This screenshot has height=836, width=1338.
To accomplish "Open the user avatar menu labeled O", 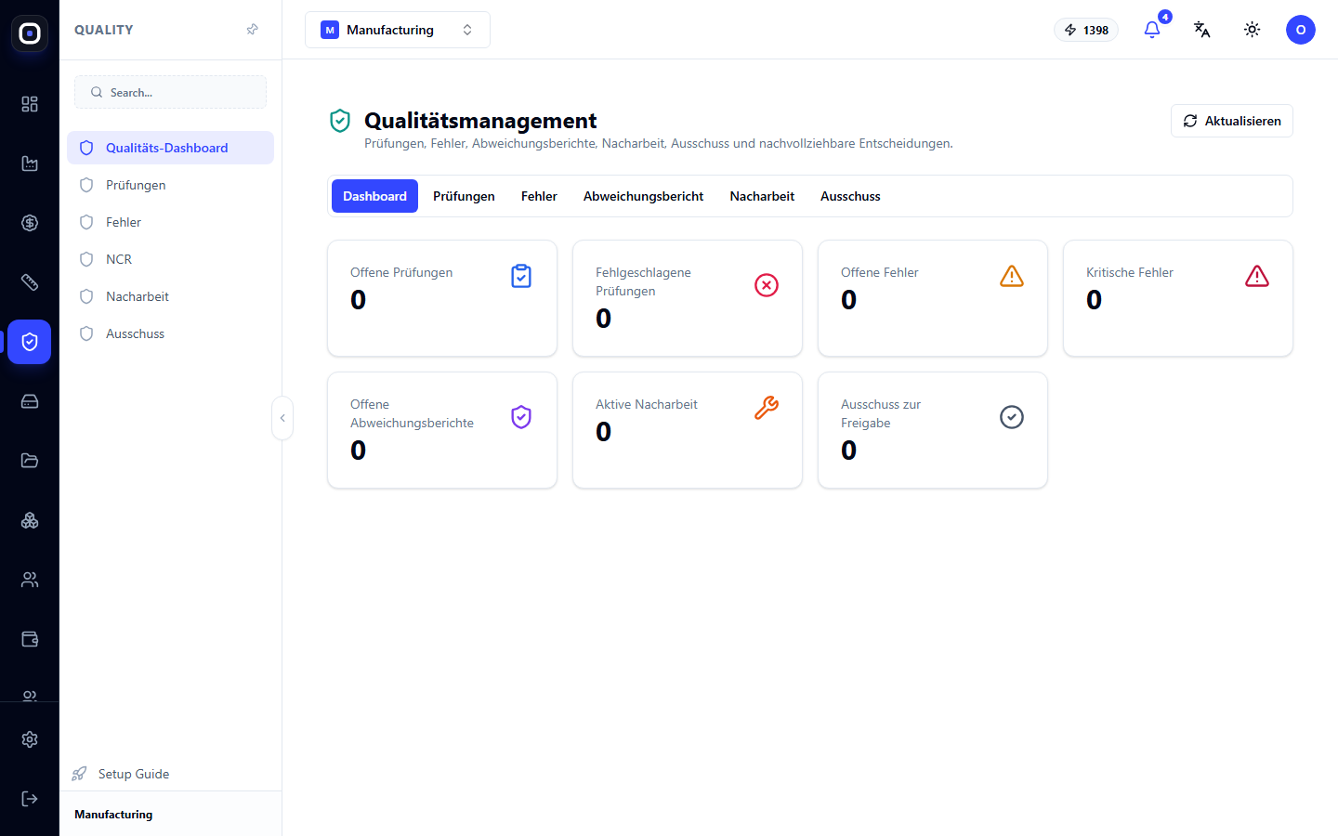I will point(1301,30).
